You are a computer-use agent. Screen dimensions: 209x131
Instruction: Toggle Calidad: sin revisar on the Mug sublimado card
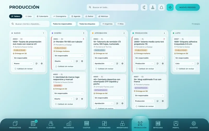pyautogui.click(x=145, y=106)
